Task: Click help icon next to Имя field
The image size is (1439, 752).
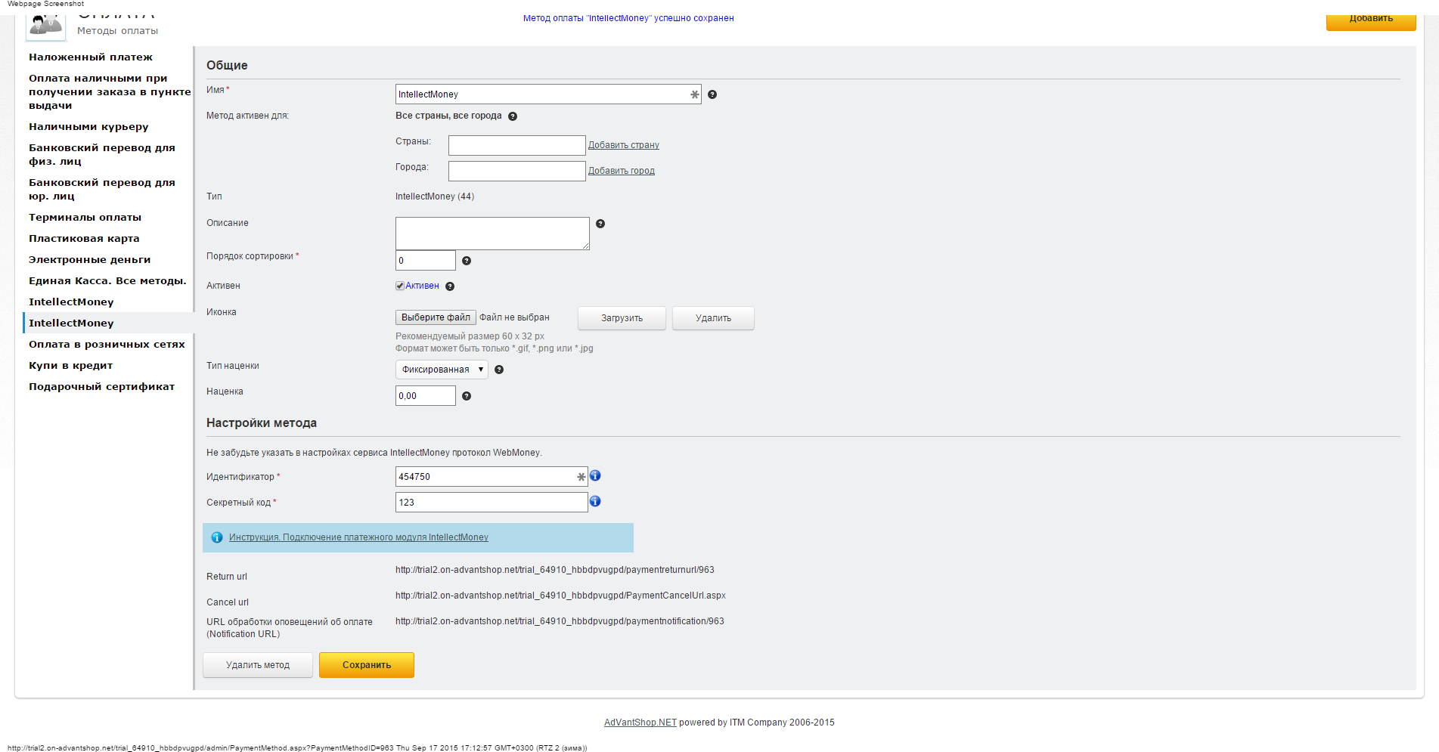Action: (x=712, y=94)
